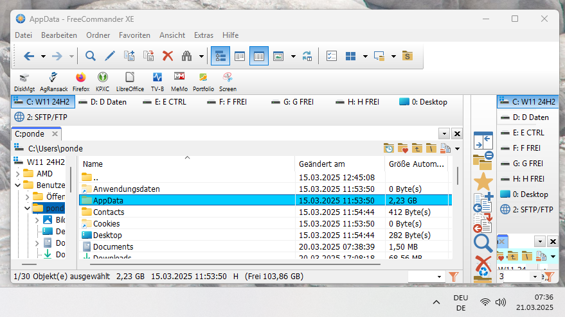Go back with the blue back arrow
565x317 pixels.
29,56
